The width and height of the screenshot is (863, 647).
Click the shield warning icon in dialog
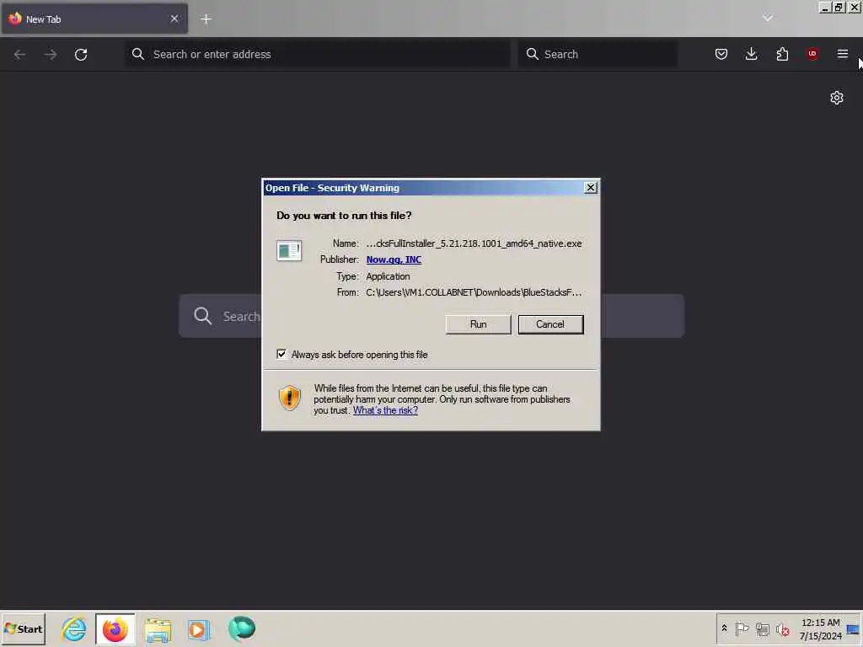click(290, 398)
